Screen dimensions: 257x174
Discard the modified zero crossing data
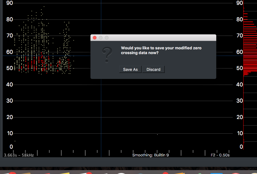click(x=153, y=69)
